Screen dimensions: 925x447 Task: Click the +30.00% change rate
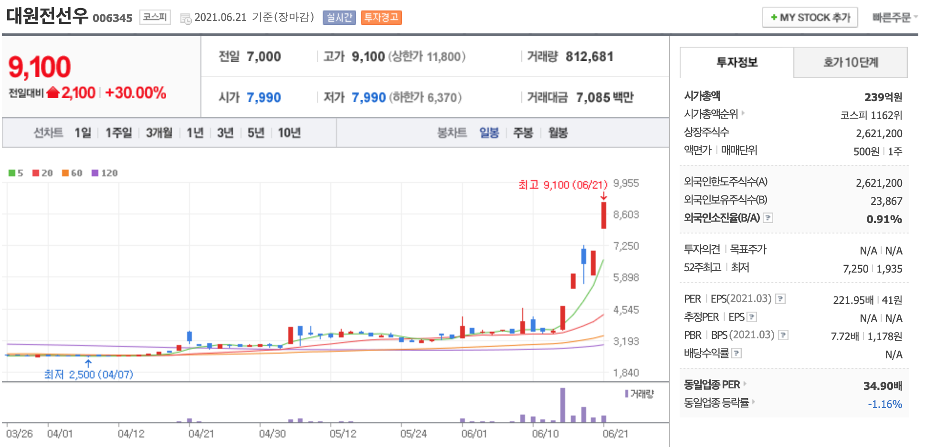pos(136,92)
